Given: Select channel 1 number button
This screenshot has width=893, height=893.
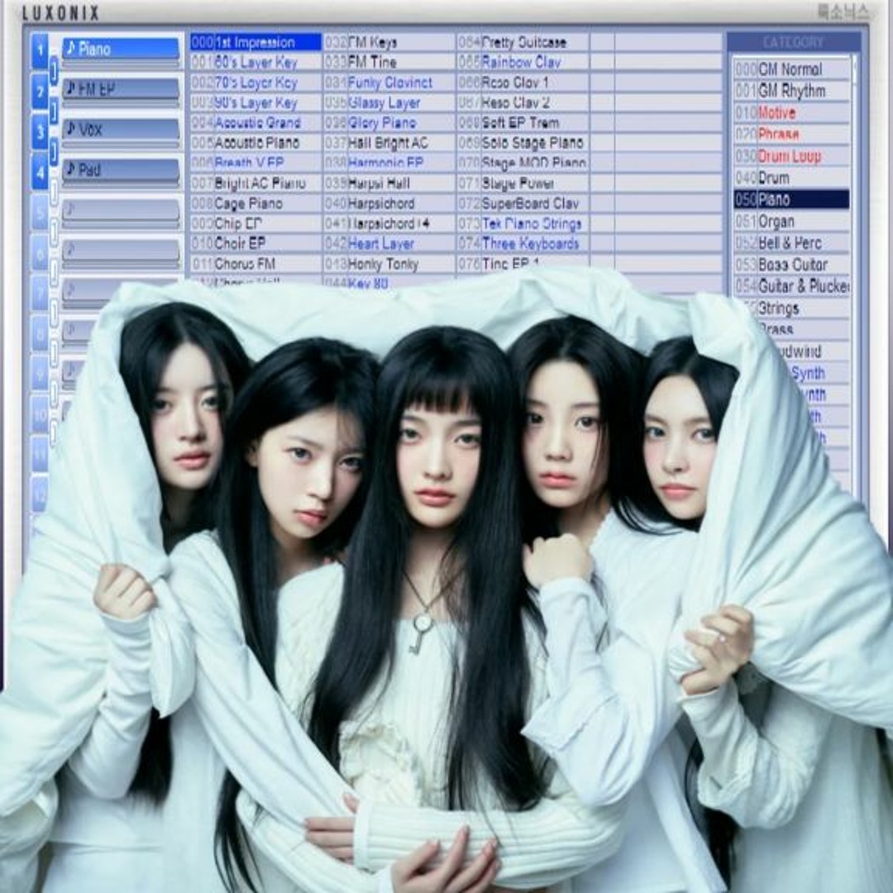Looking at the screenshot, I should tap(39, 51).
